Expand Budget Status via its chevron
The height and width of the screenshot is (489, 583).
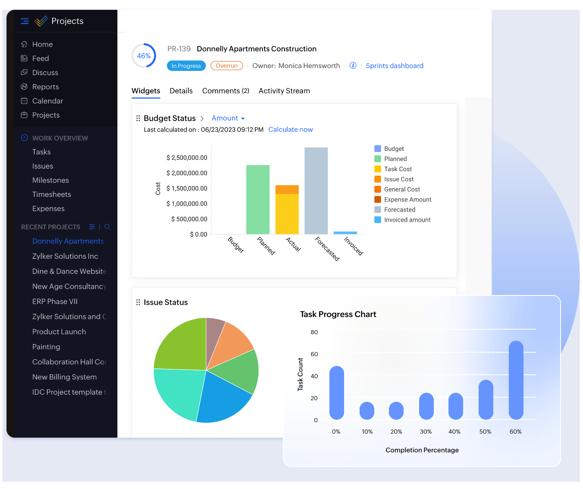click(202, 118)
